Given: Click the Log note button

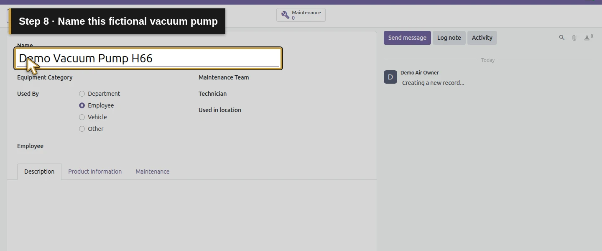Looking at the screenshot, I should coord(449,38).
